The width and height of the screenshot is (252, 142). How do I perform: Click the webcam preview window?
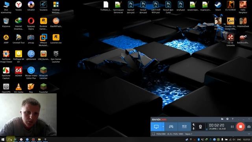point(28,115)
